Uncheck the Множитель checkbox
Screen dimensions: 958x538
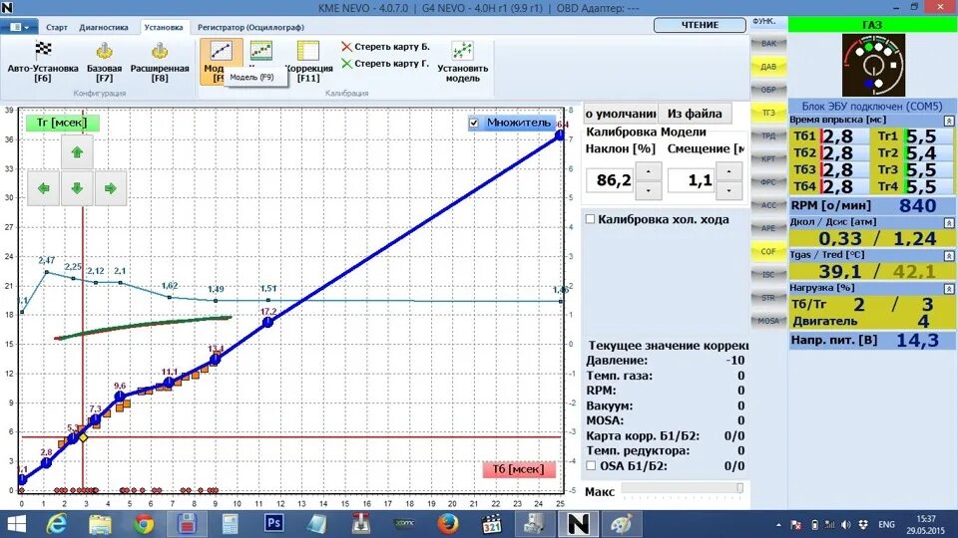pyautogui.click(x=473, y=123)
